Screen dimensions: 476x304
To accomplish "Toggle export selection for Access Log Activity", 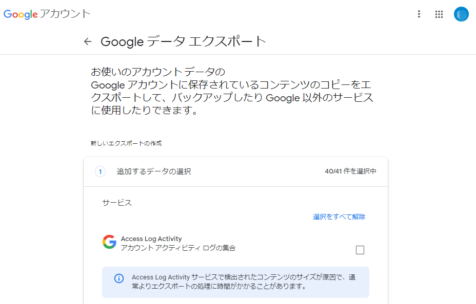I will [360, 250].
